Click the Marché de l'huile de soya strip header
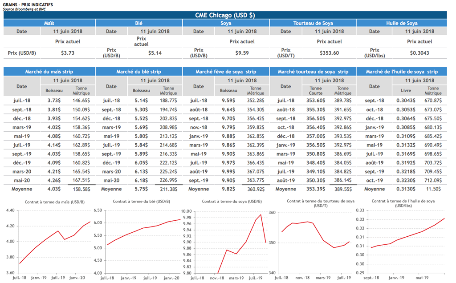The height and width of the screenshot is (283, 456). click(x=402, y=72)
